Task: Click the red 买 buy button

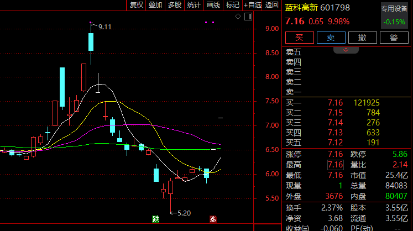Action: (x=300, y=38)
